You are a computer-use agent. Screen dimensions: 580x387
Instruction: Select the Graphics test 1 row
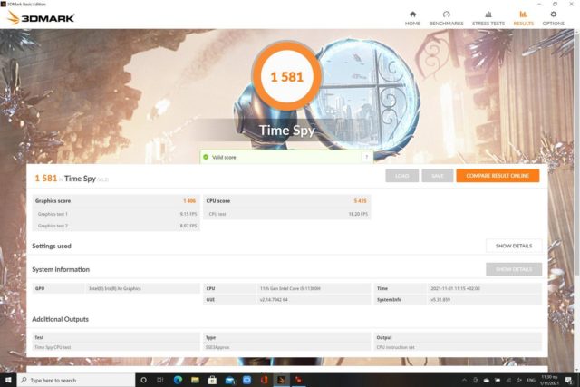(116, 214)
